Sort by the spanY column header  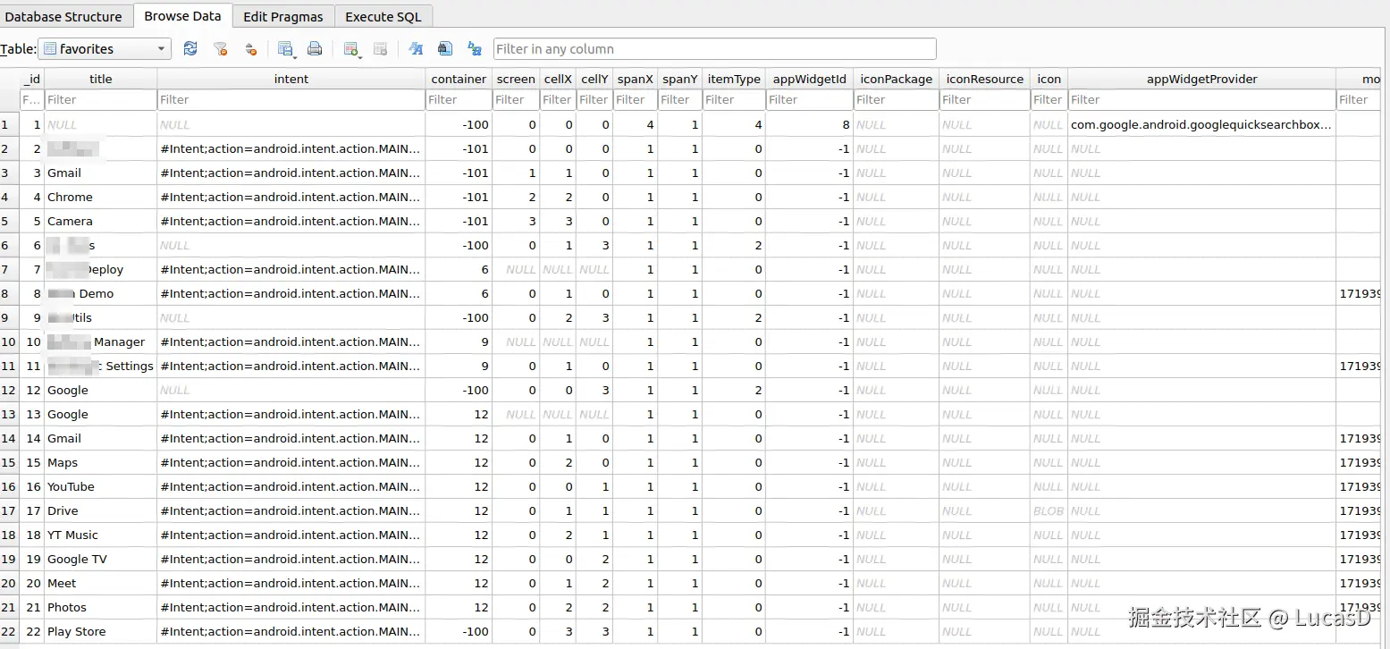click(x=680, y=79)
